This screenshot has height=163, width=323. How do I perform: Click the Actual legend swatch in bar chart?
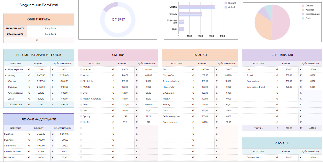pyautogui.click(x=226, y=7)
